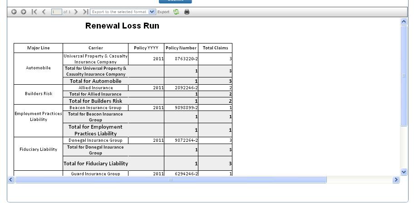This screenshot has width=419, height=207.
Task: Click the 2011 policy year in the Allied Insurance row
Action: 158,88
